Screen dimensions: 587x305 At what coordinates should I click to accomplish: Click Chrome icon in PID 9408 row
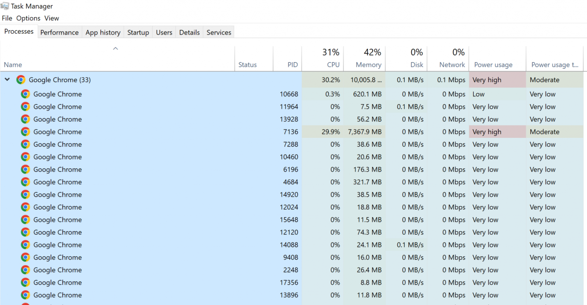(25, 258)
